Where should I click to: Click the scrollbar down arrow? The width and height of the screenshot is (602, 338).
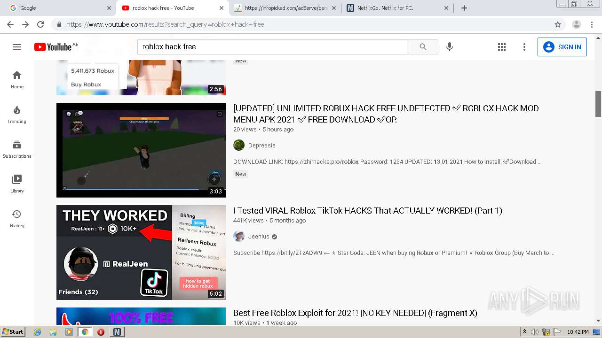pyautogui.click(x=598, y=321)
